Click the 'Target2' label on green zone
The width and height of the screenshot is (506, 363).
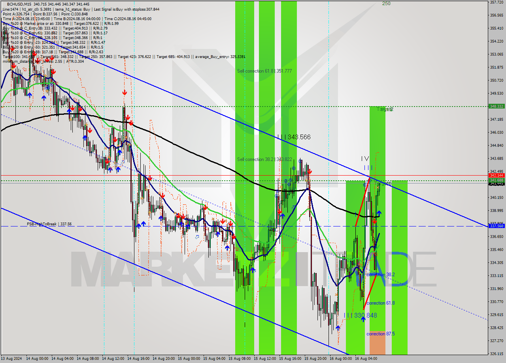pos(385,109)
